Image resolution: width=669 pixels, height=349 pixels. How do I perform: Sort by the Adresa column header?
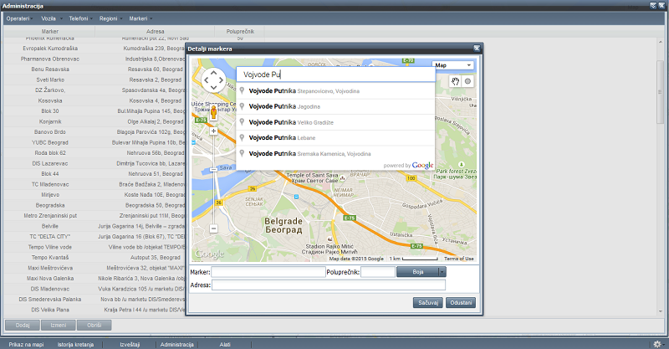coord(155,31)
